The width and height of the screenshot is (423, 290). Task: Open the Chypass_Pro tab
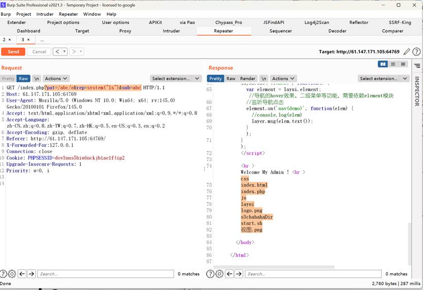pyautogui.click(x=228, y=22)
